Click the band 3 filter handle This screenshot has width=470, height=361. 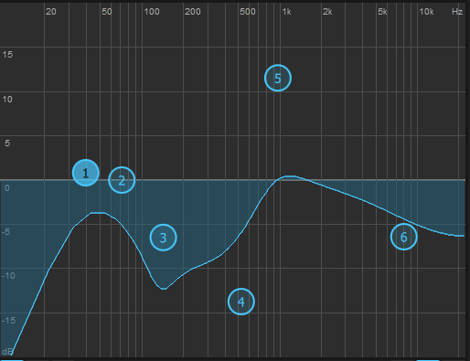(163, 238)
